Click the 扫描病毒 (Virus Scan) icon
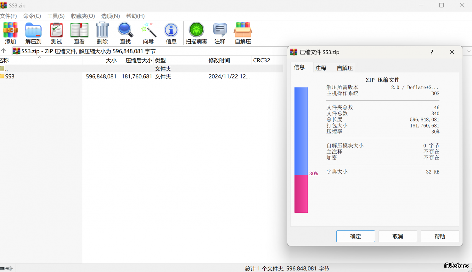 pyautogui.click(x=196, y=33)
